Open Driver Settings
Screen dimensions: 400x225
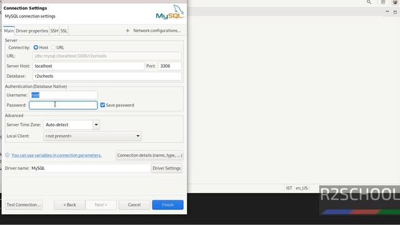167,168
